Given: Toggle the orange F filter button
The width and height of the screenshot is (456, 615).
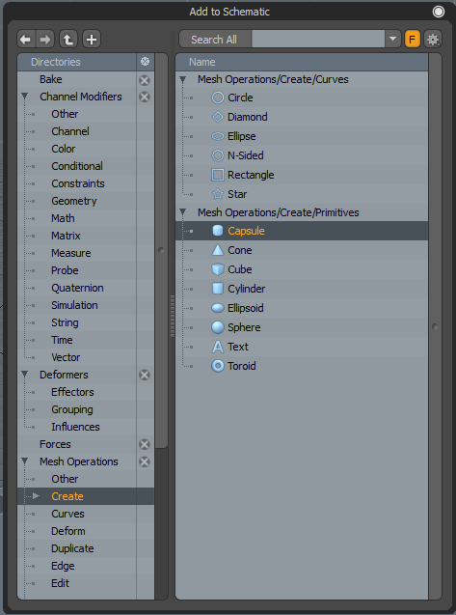Looking at the screenshot, I should [x=412, y=40].
